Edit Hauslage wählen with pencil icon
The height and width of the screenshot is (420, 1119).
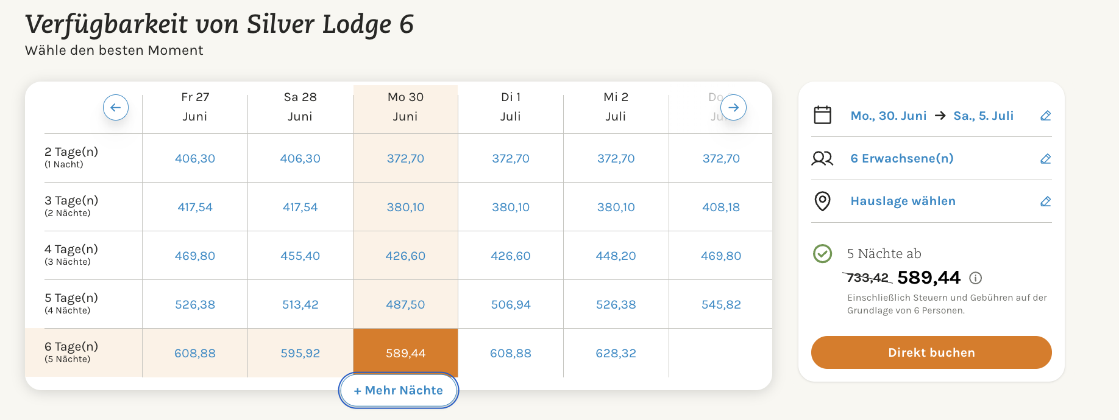point(1045,201)
